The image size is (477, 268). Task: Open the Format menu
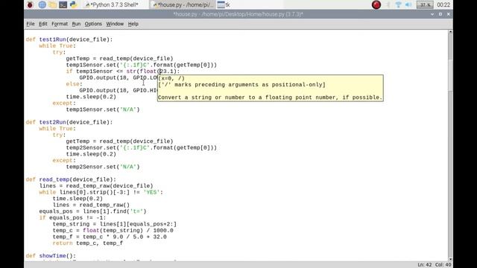click(60, 24)
